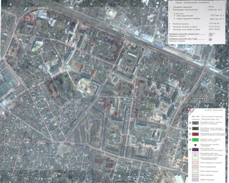Select the gray legend swatch

[195, 123]
